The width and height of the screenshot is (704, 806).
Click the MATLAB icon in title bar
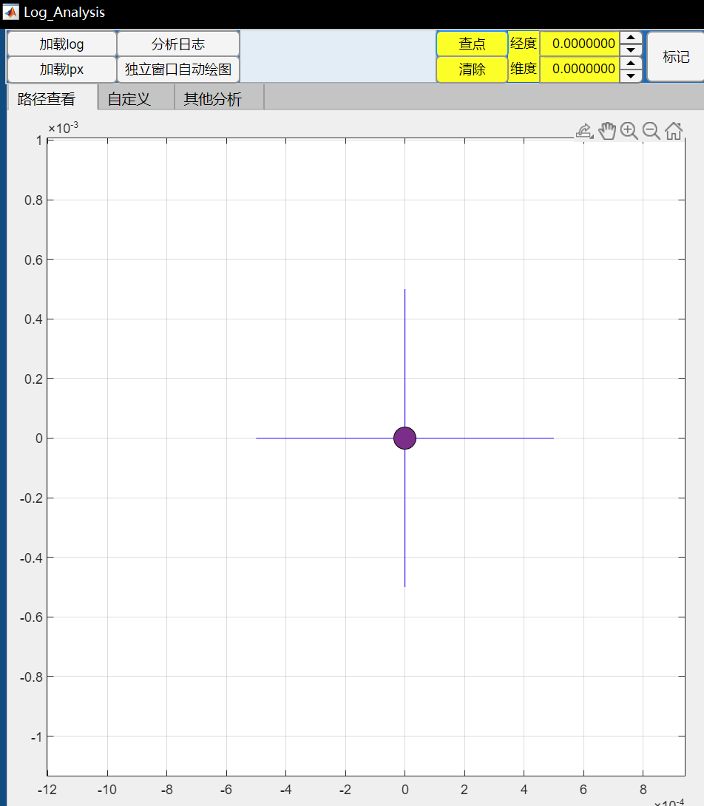coord(11,13)
